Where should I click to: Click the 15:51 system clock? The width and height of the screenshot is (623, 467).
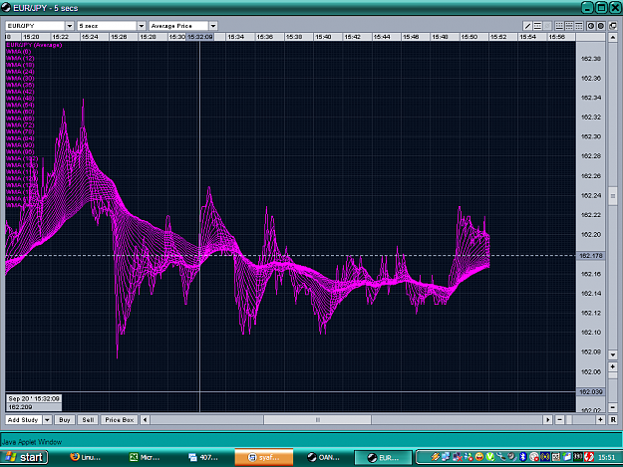pos(607,457)
